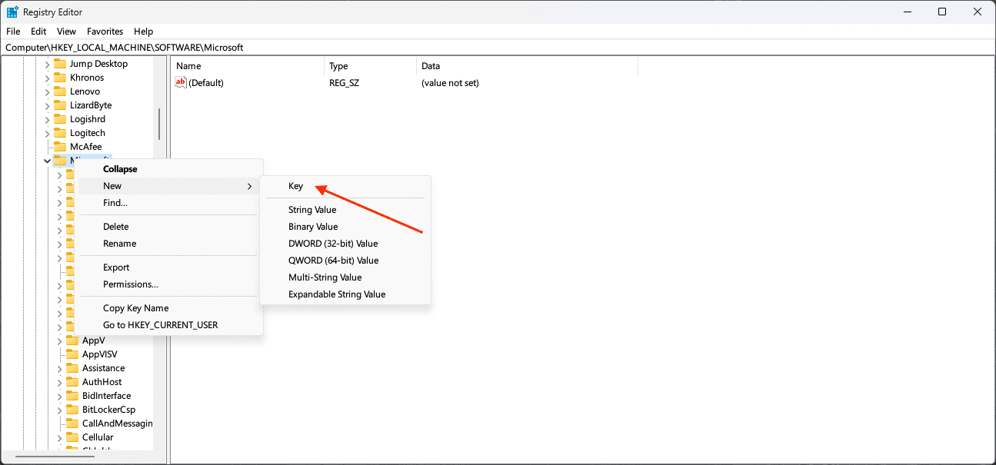Select the McAfee folder icon
The image size is (996, 465).
tap(60, 147)
